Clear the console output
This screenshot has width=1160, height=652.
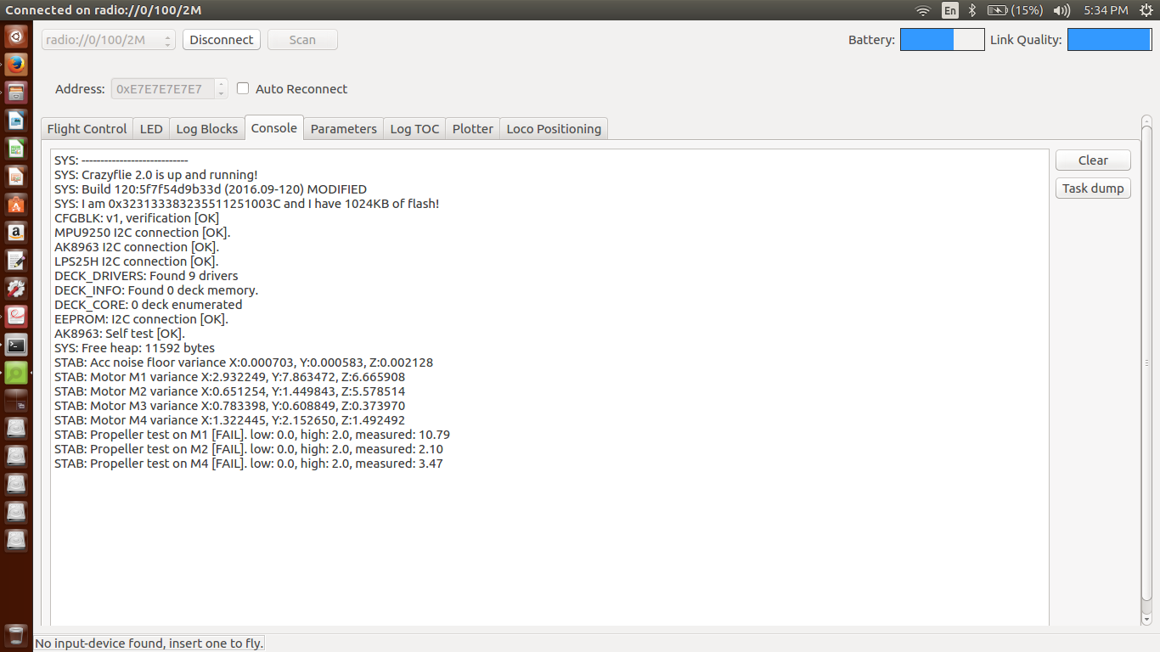[1093, 160]
